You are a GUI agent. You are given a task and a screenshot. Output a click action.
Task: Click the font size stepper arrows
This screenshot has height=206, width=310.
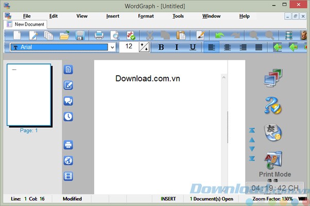(144, 47)
